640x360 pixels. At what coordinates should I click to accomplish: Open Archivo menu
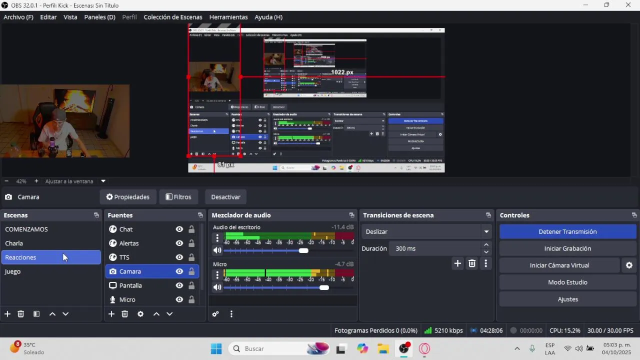pyautogui.click(x=18, y=17)
